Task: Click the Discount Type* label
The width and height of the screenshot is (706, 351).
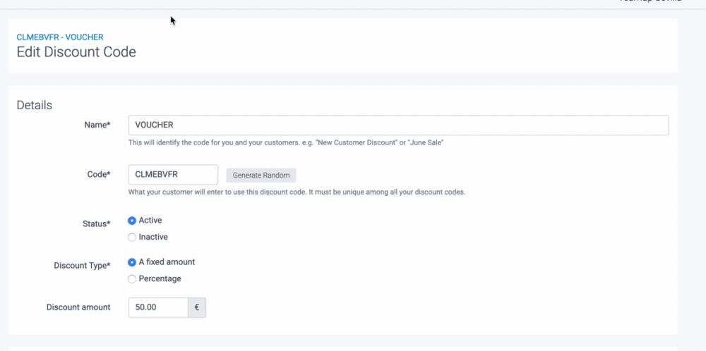Action: click(82, 266)
